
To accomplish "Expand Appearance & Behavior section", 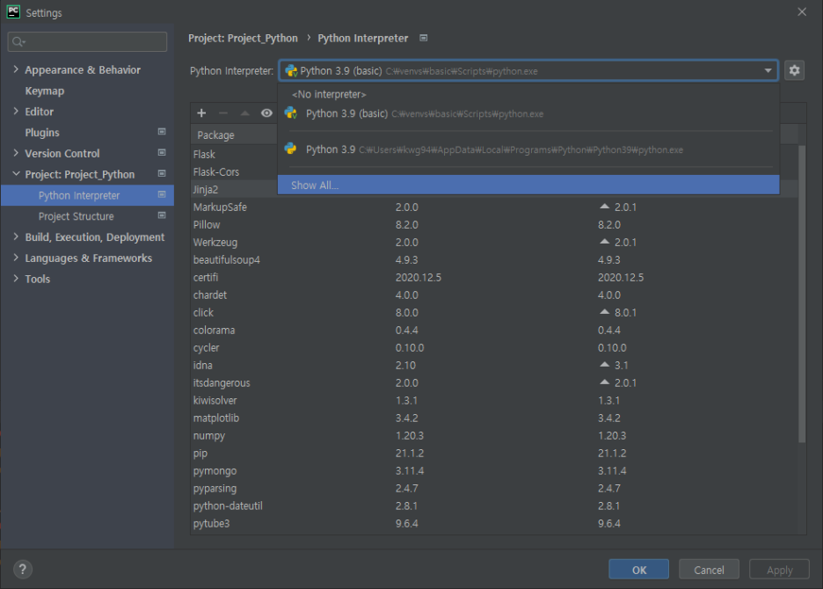I will point(16,69).
